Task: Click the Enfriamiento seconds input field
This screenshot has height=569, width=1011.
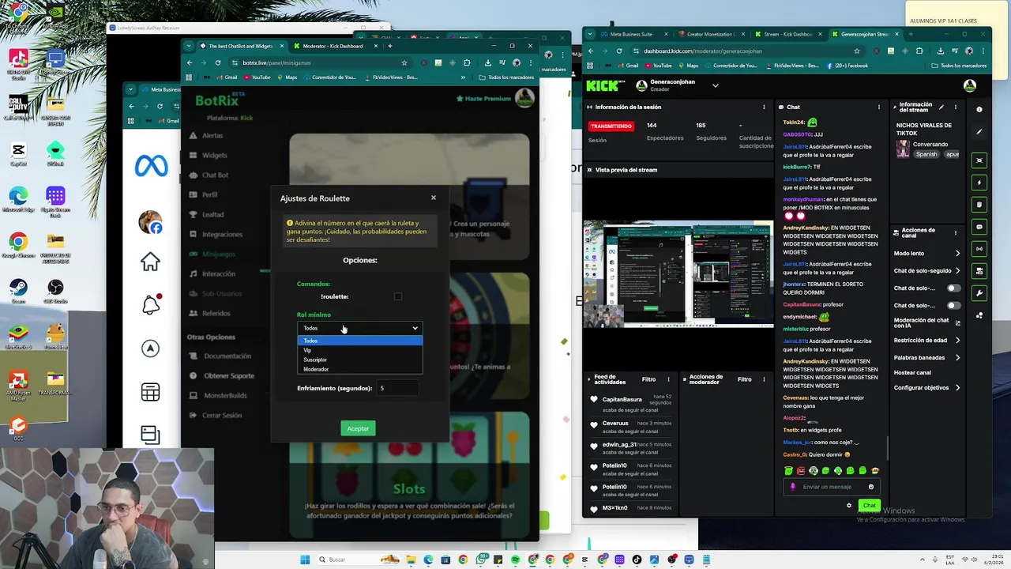Action: (397, 388)
